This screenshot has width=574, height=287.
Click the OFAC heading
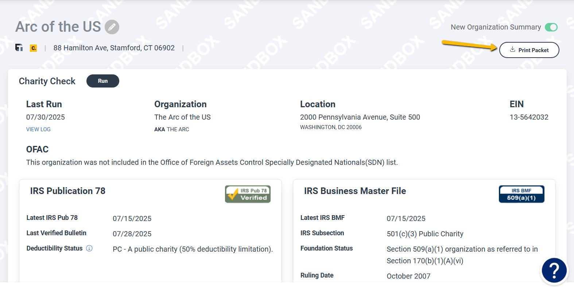point(37,149)
